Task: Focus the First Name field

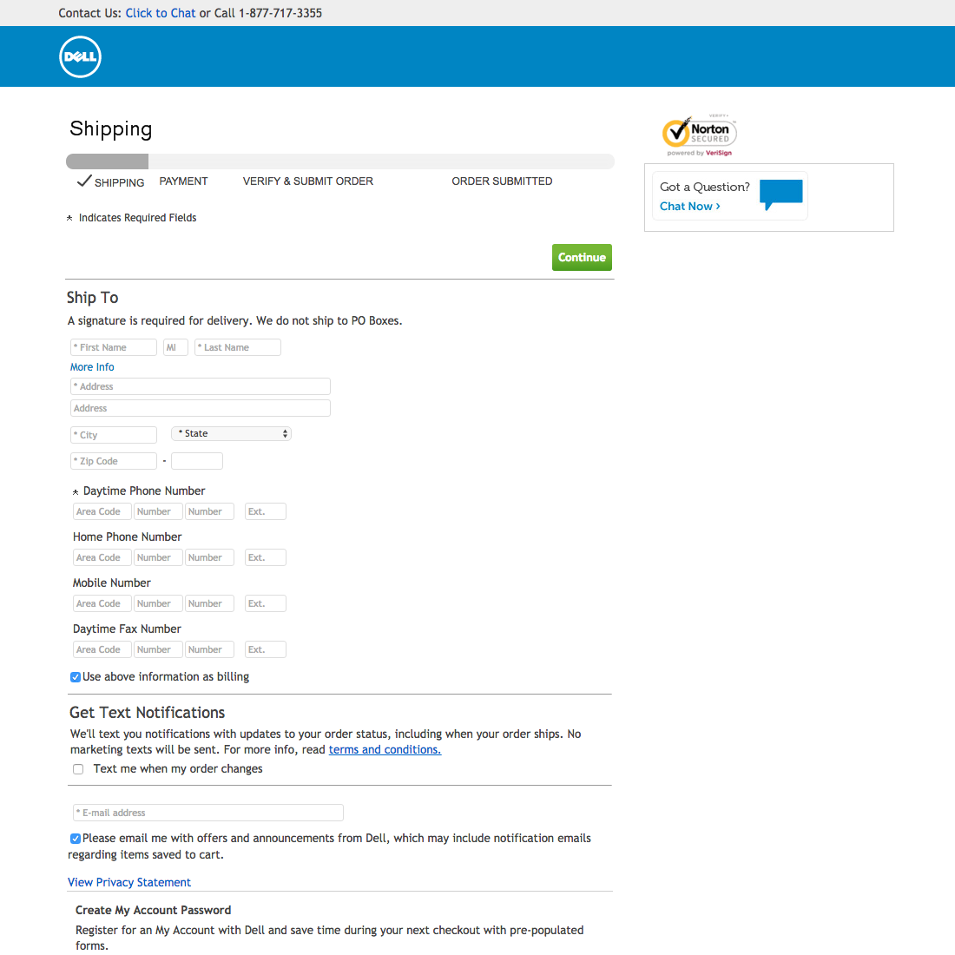Action: 114,347
